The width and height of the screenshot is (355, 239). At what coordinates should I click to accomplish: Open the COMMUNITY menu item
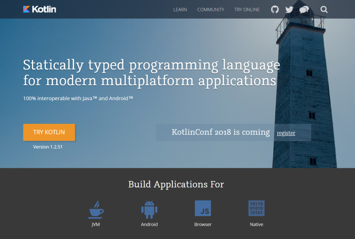tap(211, 10)
